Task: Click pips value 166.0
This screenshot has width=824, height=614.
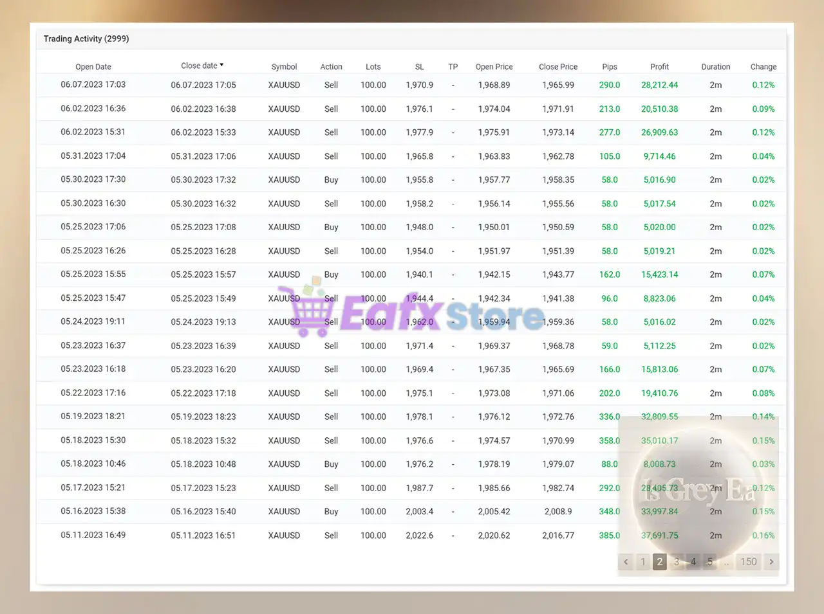Action: [x=610, y=370]
